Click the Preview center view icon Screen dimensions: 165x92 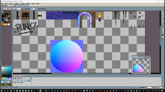pos(146,56)
